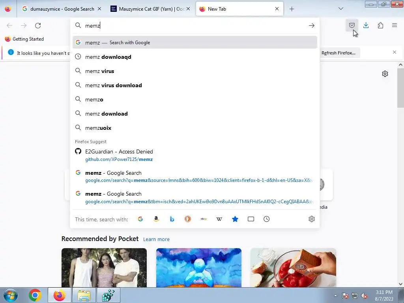Click the forward navigation arrow
This screenshot has width=404, height=303.
tap(24, 25)
